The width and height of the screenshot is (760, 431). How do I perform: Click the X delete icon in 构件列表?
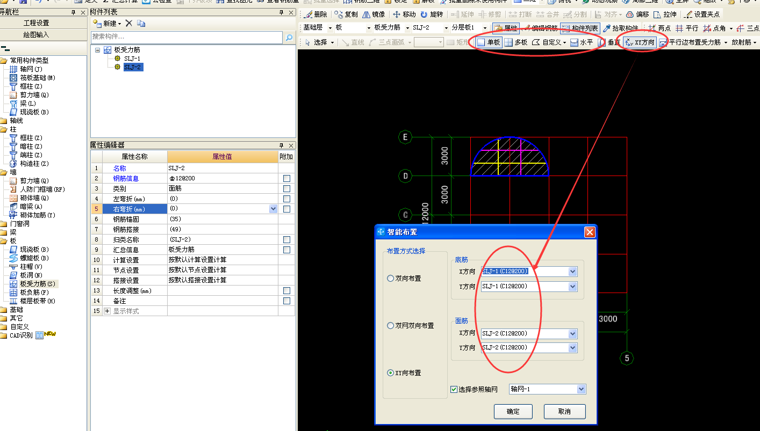click(x=129, y=23)
